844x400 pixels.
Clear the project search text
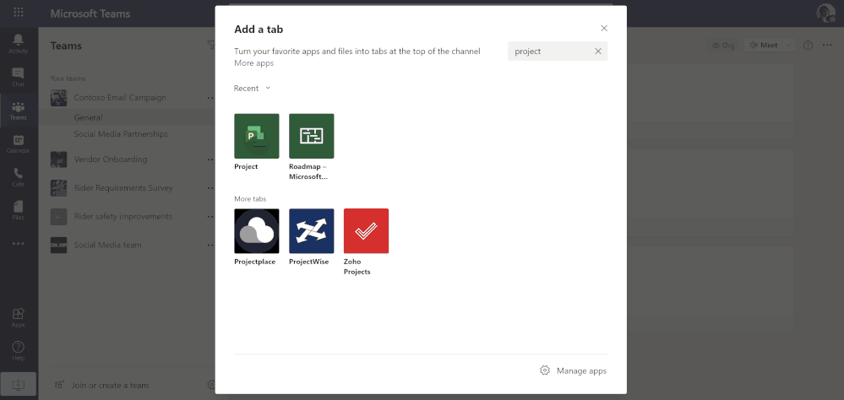pyautogui.click(x=598, y=51)
